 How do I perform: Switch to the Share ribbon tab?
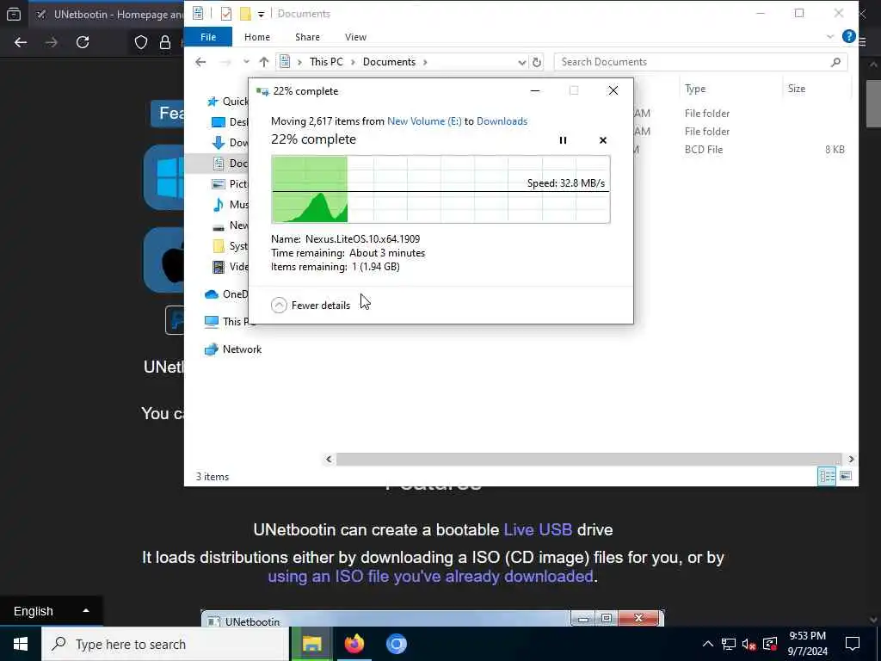307,37
